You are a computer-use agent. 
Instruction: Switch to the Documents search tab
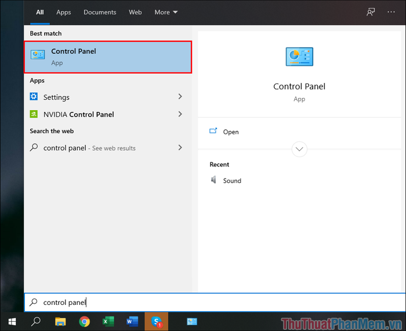point(100,12)
